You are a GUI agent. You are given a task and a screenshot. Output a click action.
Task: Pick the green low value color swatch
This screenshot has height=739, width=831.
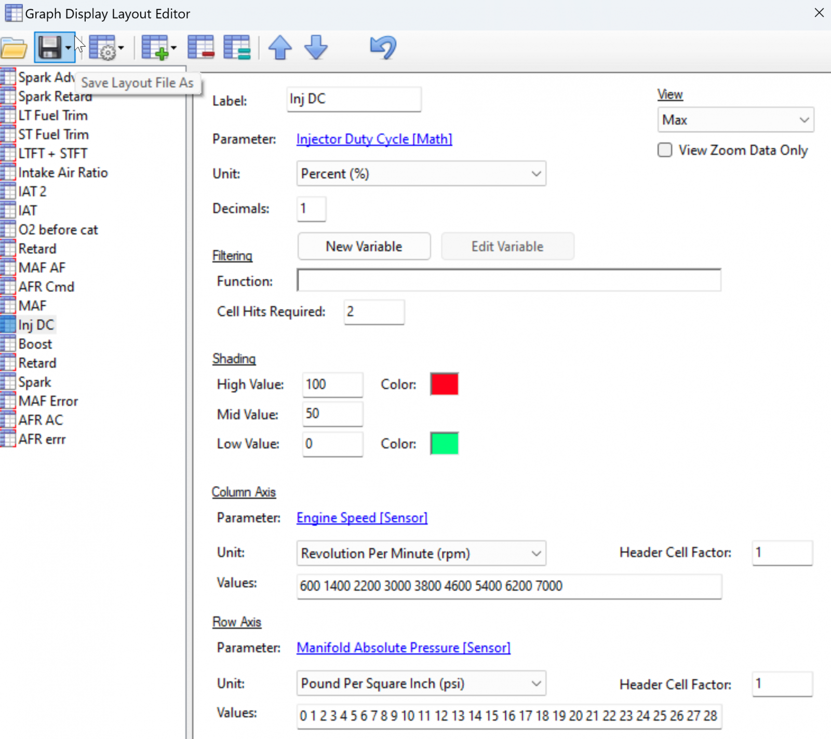[x=445, y=444]
